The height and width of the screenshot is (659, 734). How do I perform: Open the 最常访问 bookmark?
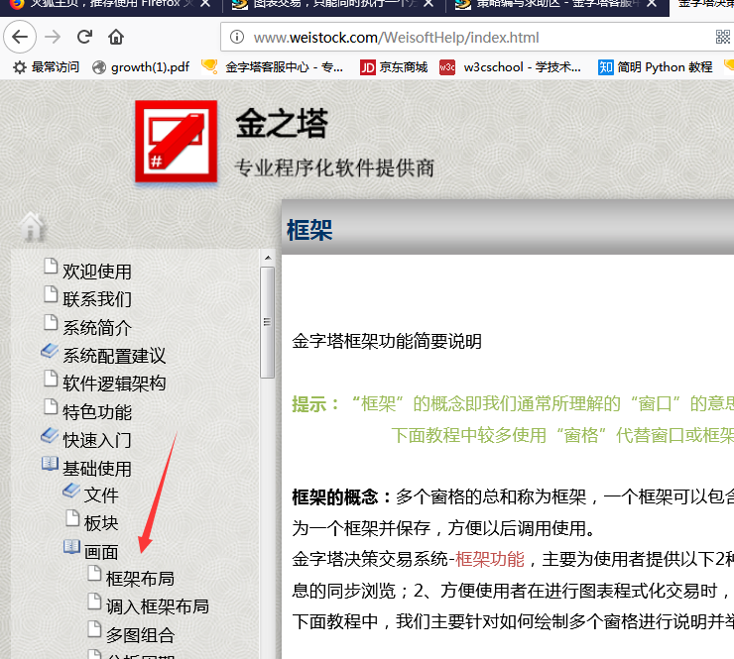[46, 67]
